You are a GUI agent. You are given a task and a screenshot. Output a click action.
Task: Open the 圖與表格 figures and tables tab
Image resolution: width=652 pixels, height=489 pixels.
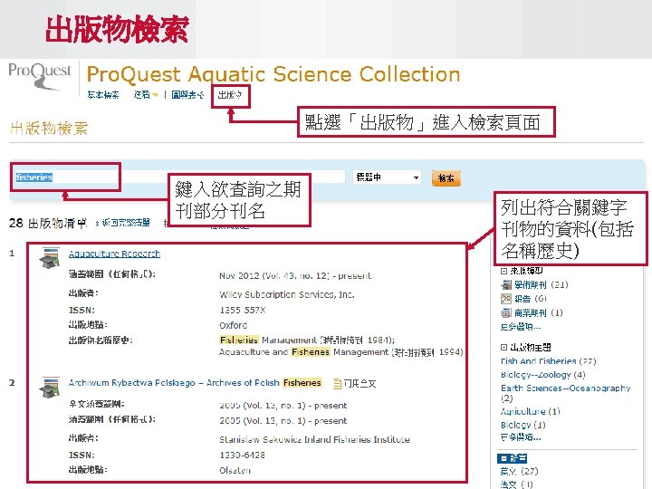187,95
